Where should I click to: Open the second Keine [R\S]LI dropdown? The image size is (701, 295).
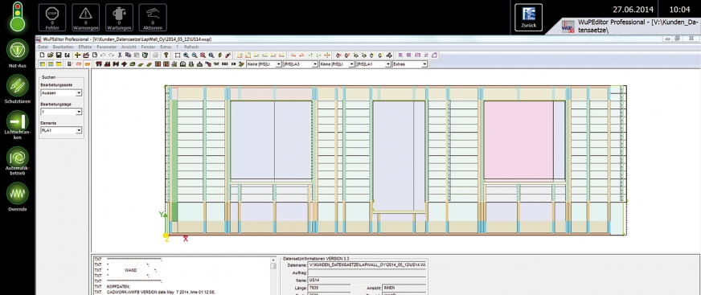click(x=337, y=64)
